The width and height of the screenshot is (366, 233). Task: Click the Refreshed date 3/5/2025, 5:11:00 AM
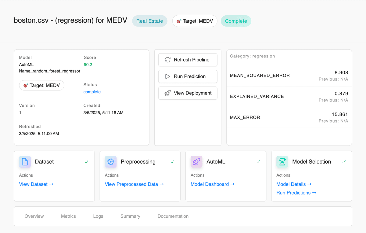(39, 134)
